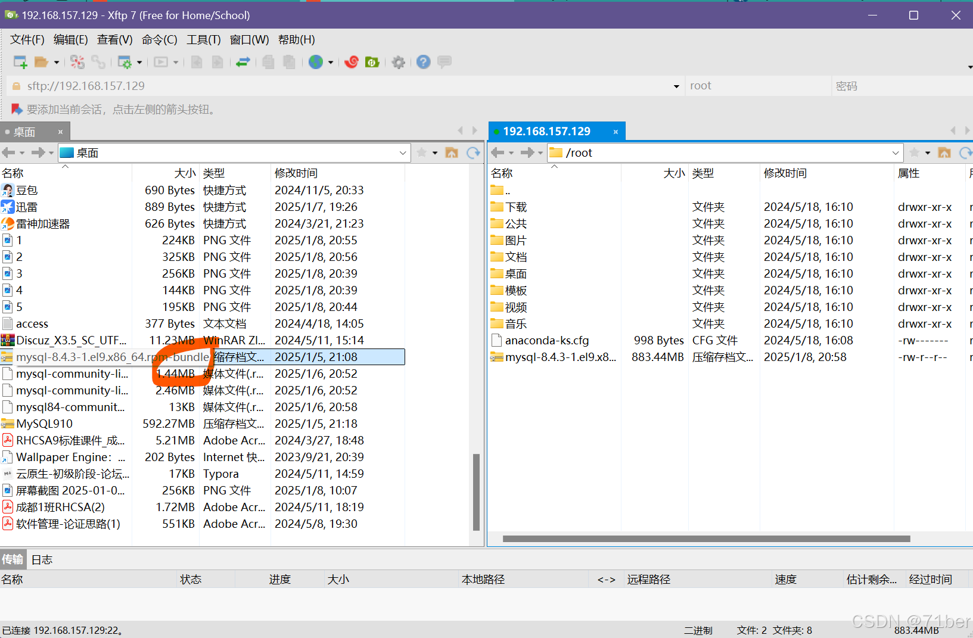Screen dimensions: 973x638
Task: Open Session Properties window-gear icon
Action: (125, 62)
